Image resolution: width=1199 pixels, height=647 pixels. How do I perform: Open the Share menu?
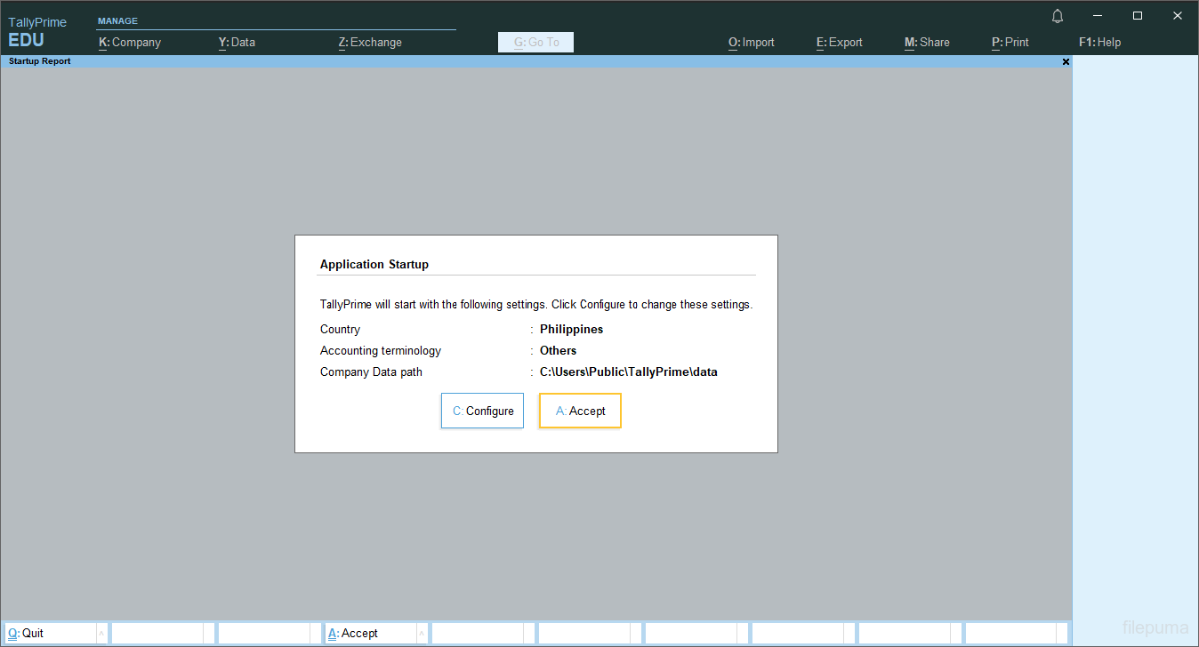click(927, 42)
